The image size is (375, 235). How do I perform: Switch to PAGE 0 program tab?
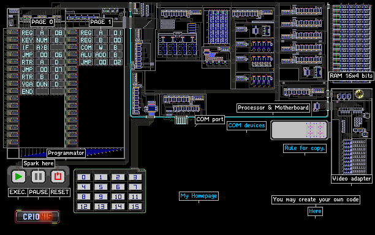tap(42, 22)
